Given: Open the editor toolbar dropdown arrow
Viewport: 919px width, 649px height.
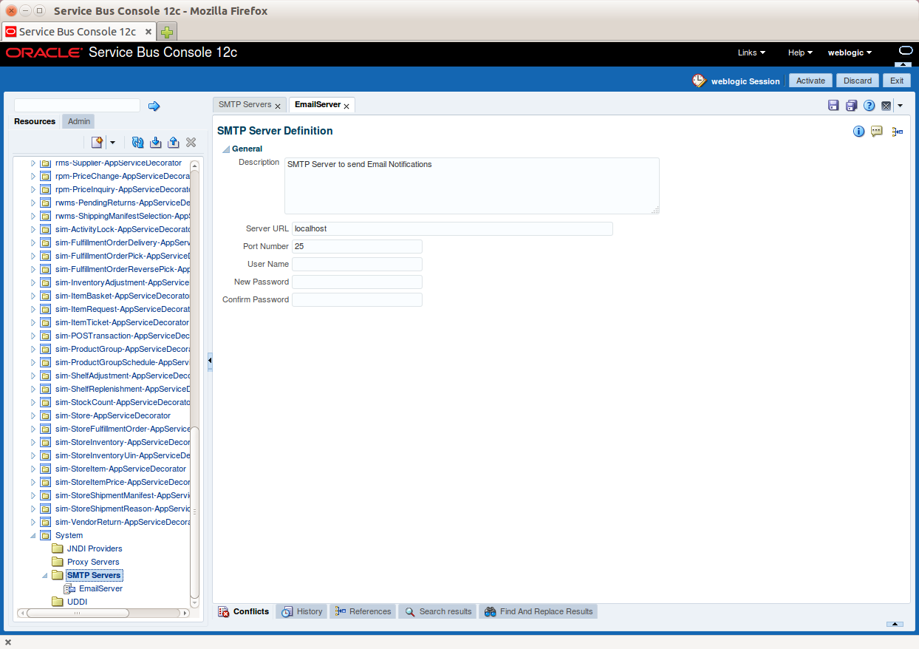Looking at the screenshot, I should pyautogui.click(x=900, y=106).
